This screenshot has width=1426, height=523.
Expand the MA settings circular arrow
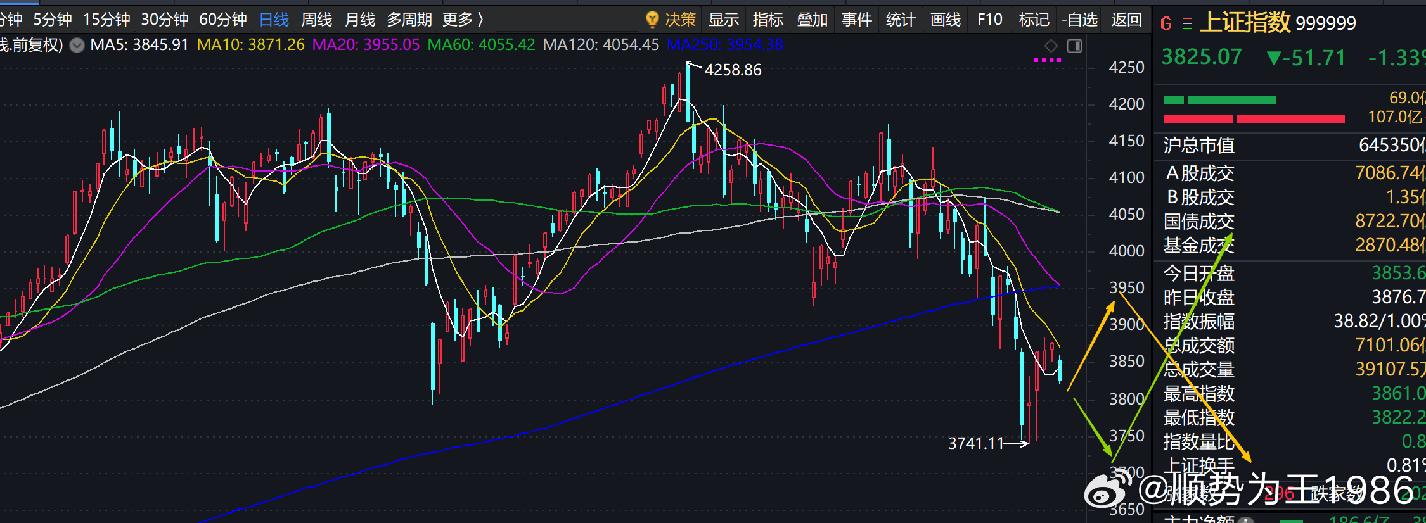[x=77, y=46]
